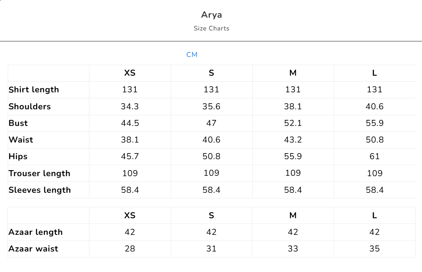This screenshot has height=272, width=422.
Task: Click the Waist row label in first table
Action: coord(21,140)
